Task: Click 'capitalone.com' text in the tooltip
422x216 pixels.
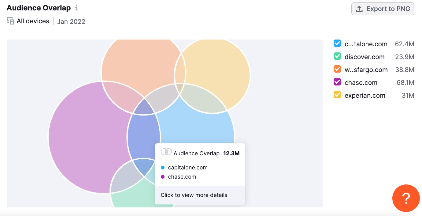Action: click(x=188, y=168)
